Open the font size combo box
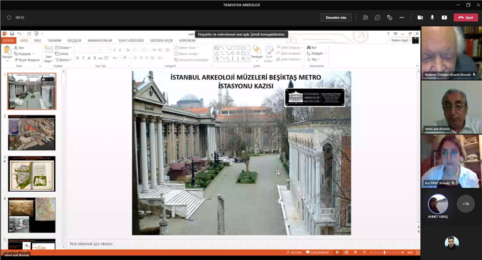The height and width of the screenshot is (260, 482). (106, 49)
